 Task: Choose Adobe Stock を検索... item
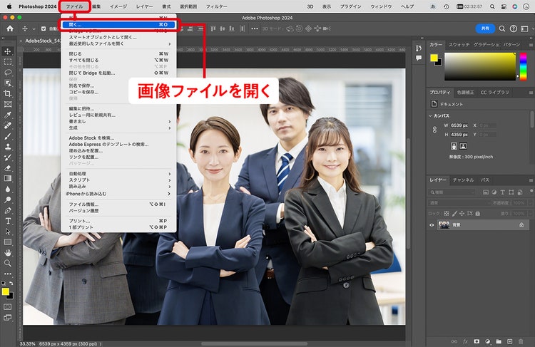click(118, 138)
